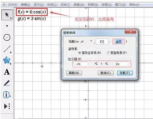Expand the Polygon tool flyout triangle
Viewport: 153px width, 119px height.
coord(11,64)
